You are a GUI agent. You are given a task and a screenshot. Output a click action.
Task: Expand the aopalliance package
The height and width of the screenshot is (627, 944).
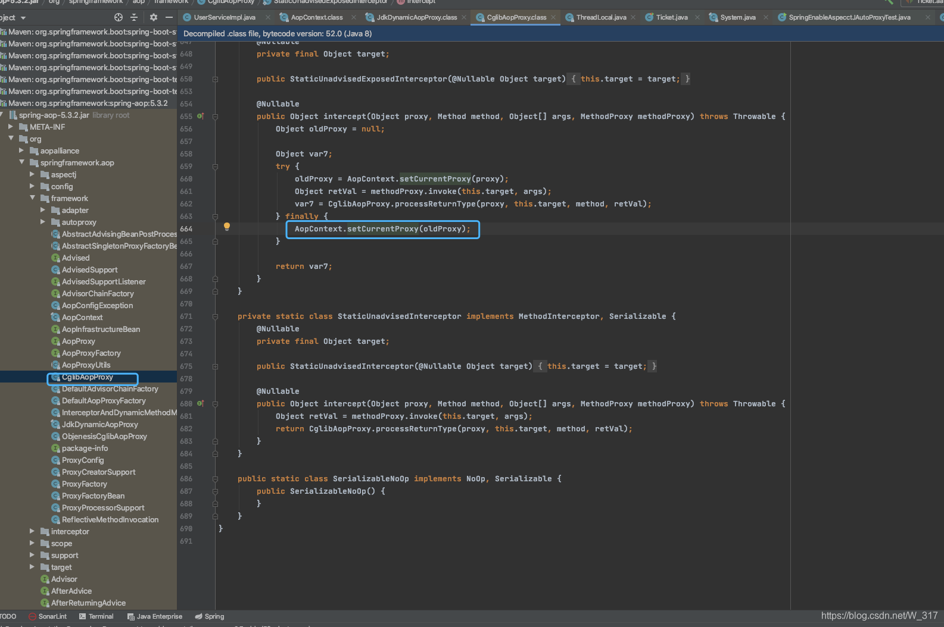tap(21, 151)
